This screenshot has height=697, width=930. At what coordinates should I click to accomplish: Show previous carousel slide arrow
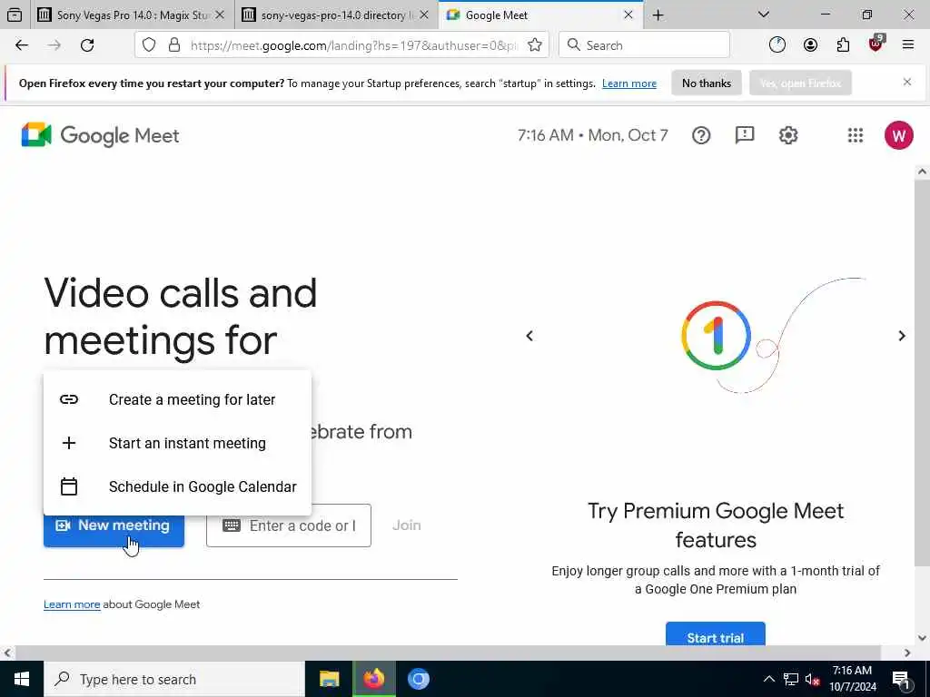529,336
